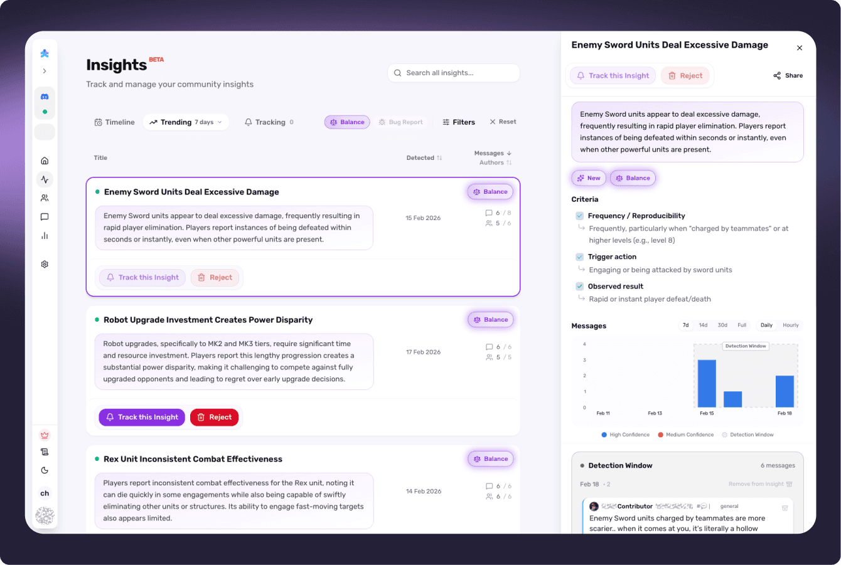The height and width of the screenshot is (565, 841).
Task: Open the Trending 7 days dropdown
Action: click(186, 122)
